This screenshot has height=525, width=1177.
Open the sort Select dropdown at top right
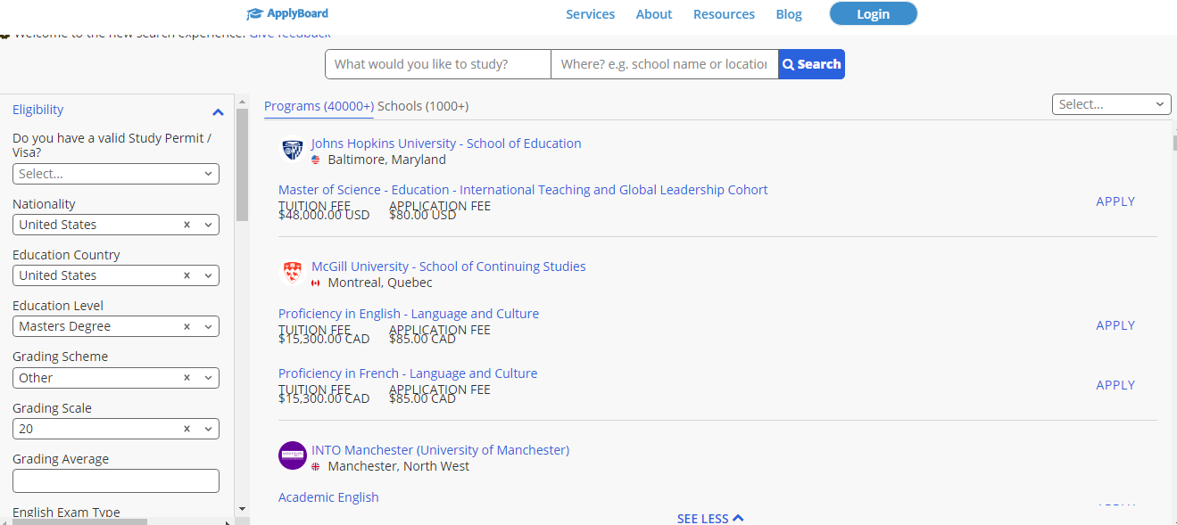1111,104
